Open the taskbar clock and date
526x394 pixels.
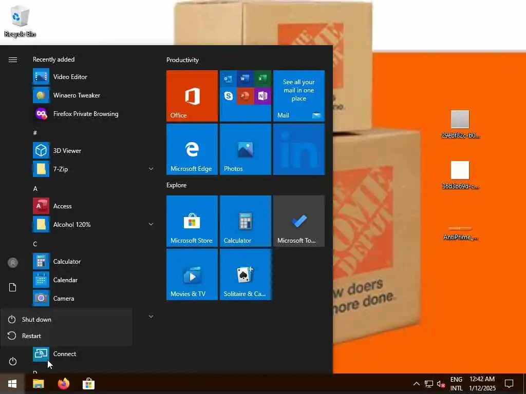[482, 384]
